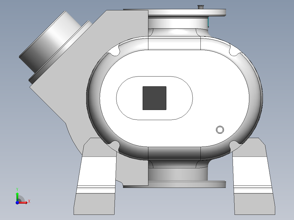Click the green Y axis arrow of the triad

pyautogui.click(x=17, y=197)
